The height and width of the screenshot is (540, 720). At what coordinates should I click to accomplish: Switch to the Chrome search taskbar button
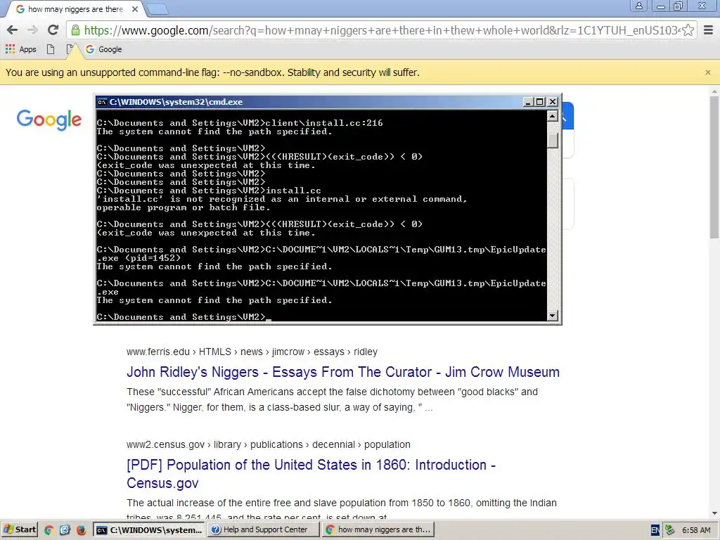[378, 530]
